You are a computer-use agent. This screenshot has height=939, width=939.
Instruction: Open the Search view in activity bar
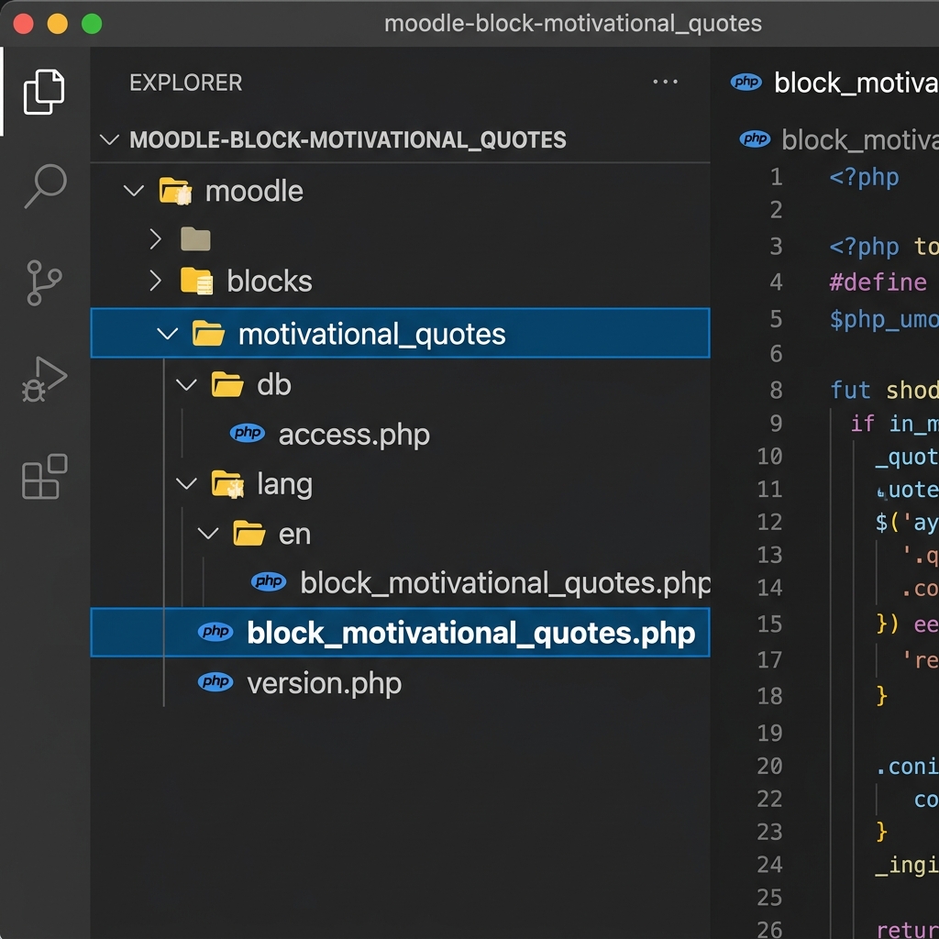[46, 186]
